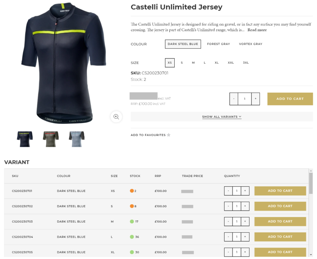Click the star icon beside Add to Favourites
The height and width of the screenshot is (259, 317).
[x=169, y=135]
